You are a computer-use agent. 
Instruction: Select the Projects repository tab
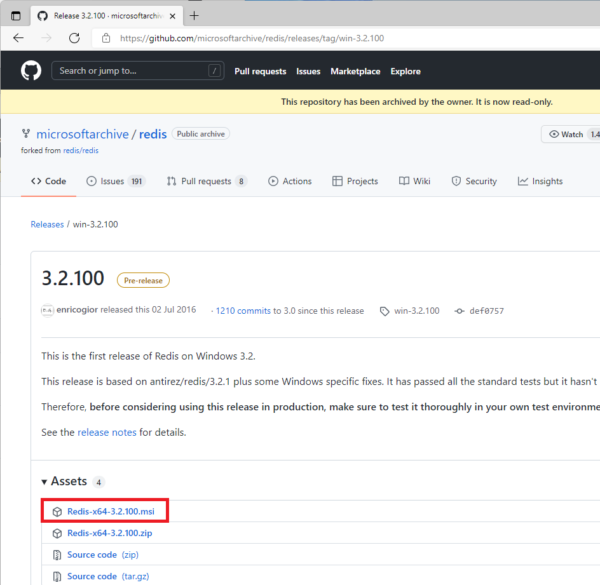pos(355,181)
